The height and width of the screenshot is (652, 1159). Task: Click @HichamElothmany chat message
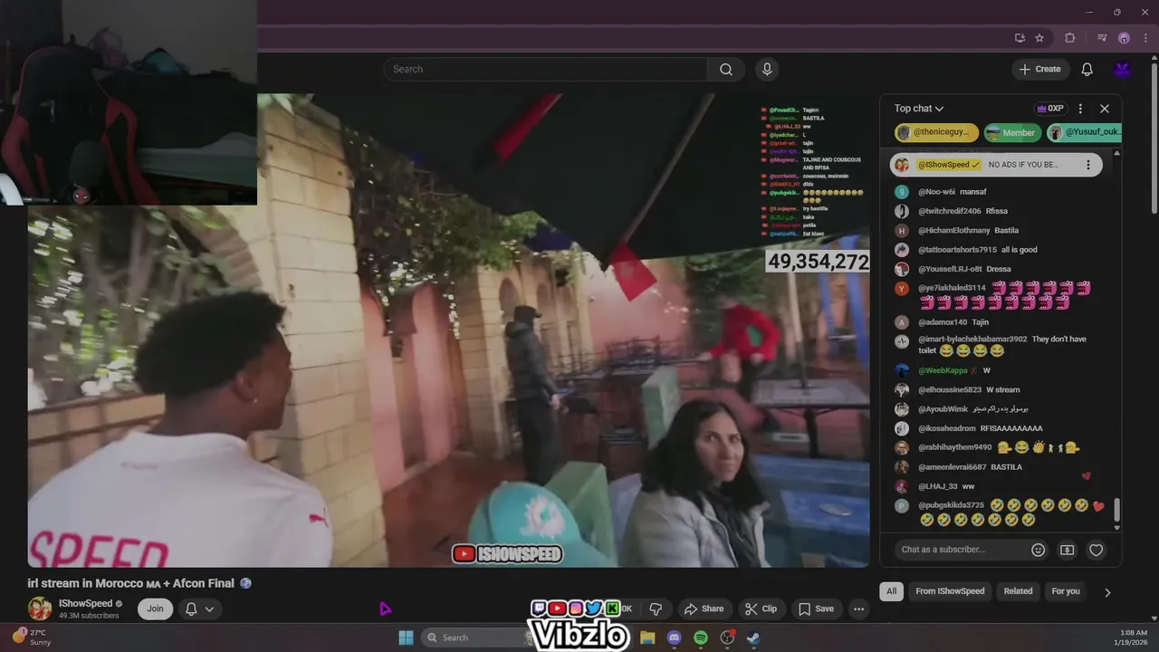point(968,230)
